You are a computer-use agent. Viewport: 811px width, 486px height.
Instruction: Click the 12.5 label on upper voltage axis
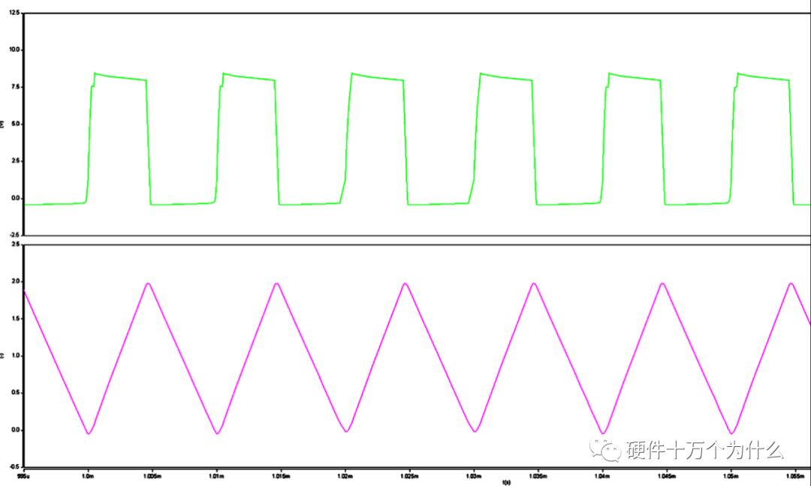coord(13,13)
